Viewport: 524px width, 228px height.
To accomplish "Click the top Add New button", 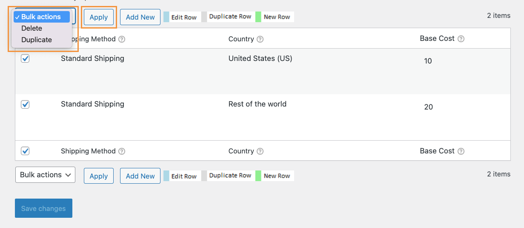I will pyautogui.click(x=140, y=17).
